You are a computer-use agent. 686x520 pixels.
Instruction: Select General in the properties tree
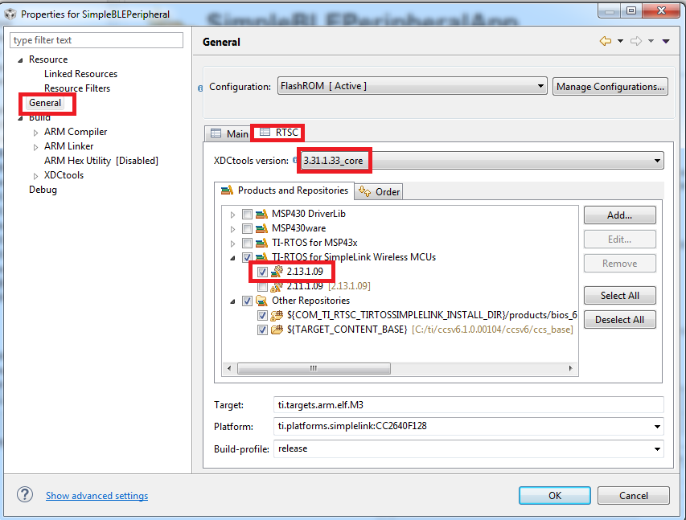coord(45,103)
